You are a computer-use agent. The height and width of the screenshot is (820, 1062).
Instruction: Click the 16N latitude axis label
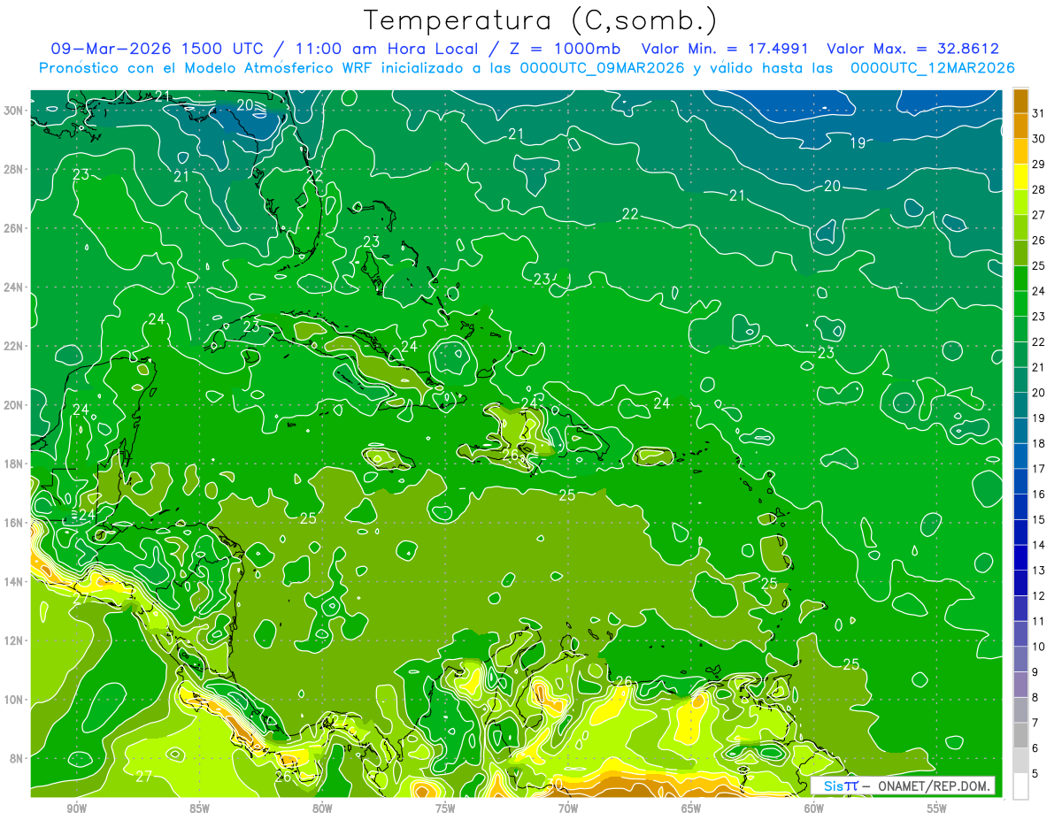14,522
